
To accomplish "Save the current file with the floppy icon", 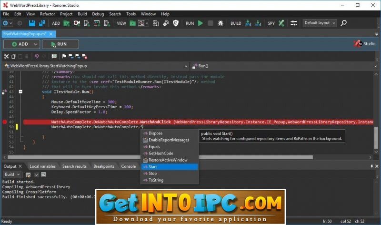I will (x=32, y=23).
